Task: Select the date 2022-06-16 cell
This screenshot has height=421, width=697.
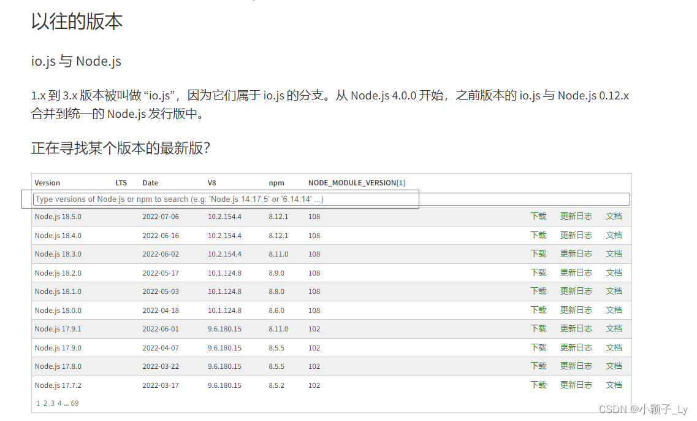Action: (161, 236)
